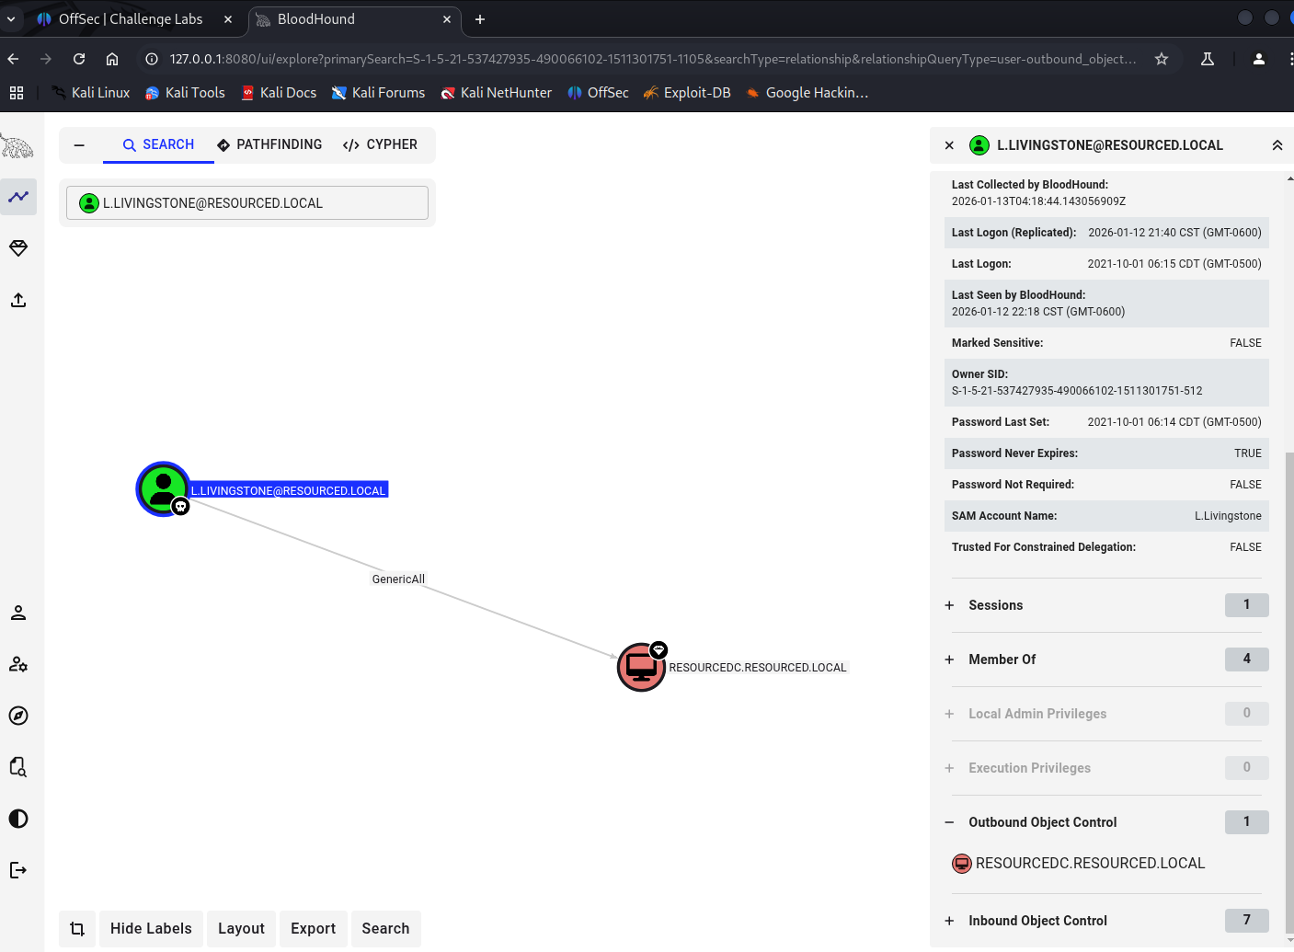Click Hide Labels to toggle graph labels
The height and width of the screenshot is (952, 1294).
151,929
